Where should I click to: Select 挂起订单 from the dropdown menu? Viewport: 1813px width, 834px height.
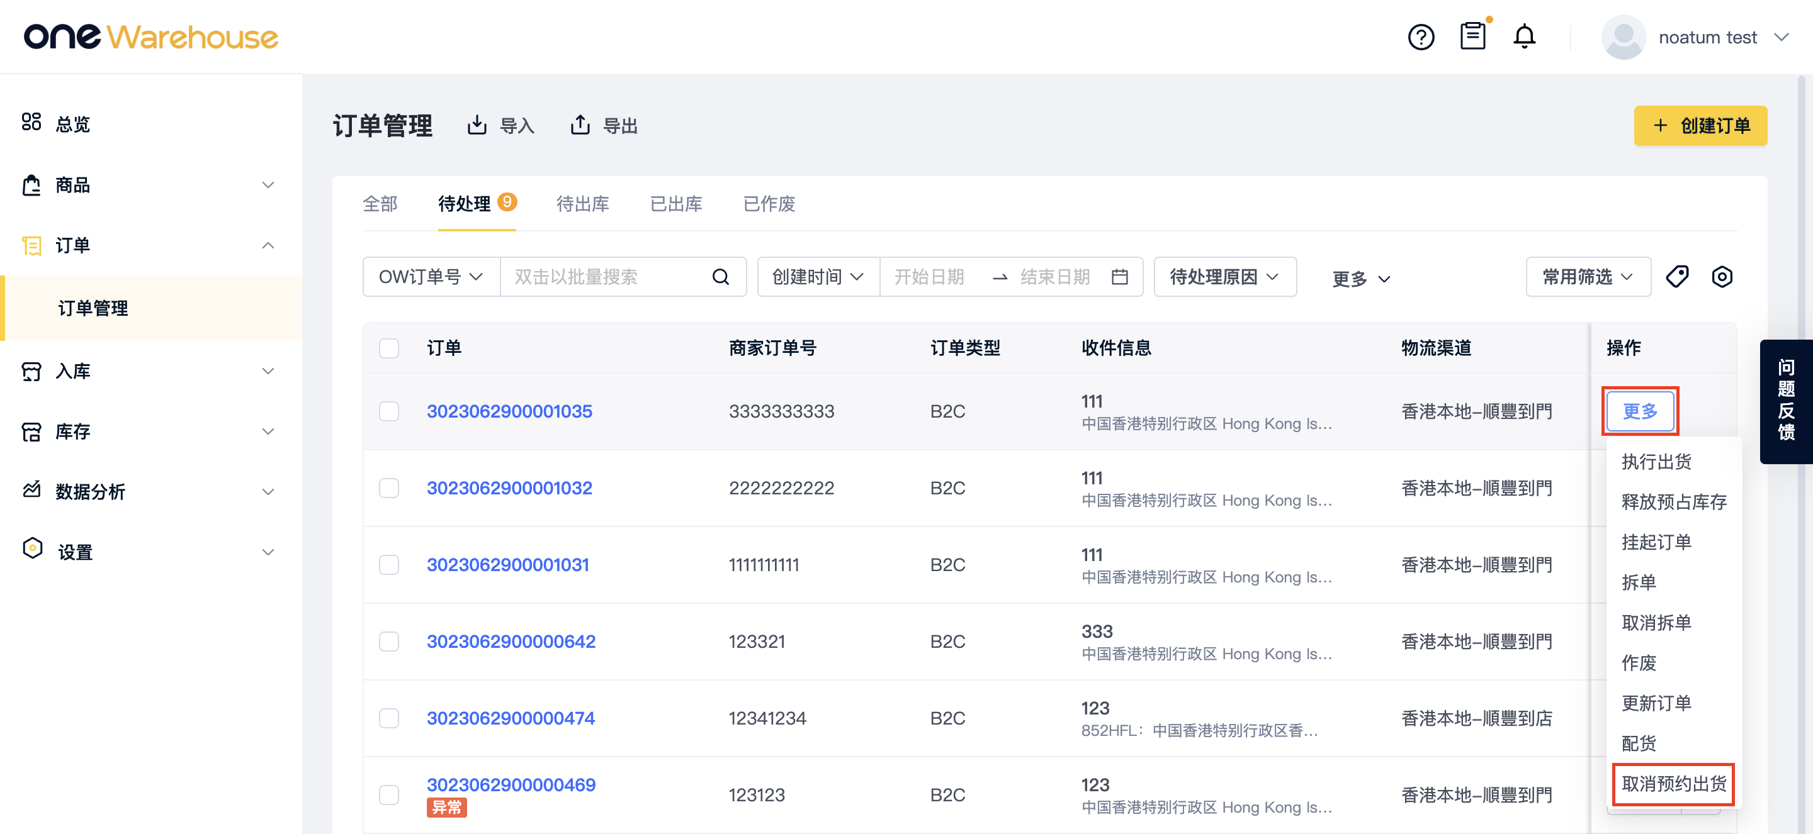(x=1656, y=542)
